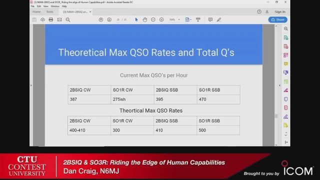This screenshot has width=320, height=180.
Task: Open the yellow More Tools file icon
Action: (285, 125)
